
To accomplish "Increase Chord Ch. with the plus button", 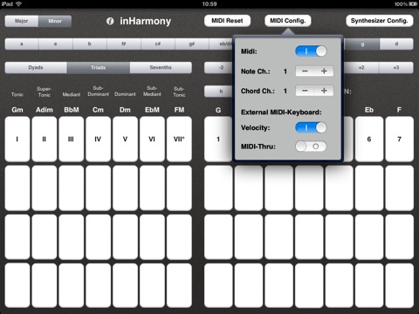I will pos(324,91).
